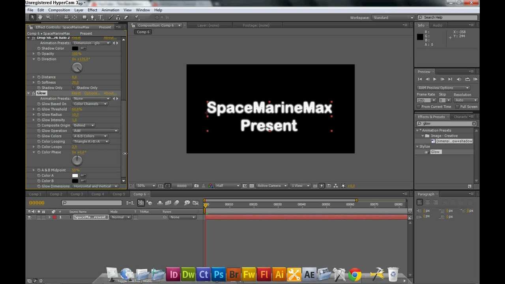Toggle the From Current Time checkbox
The width and height of the screenshot is (505, 284).
419,107
